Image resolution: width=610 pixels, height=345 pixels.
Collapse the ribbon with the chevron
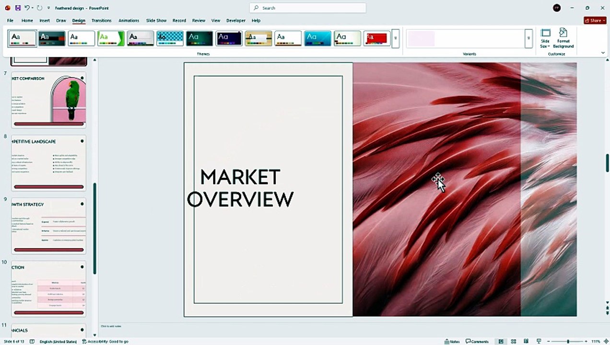[x=603, y=53]
